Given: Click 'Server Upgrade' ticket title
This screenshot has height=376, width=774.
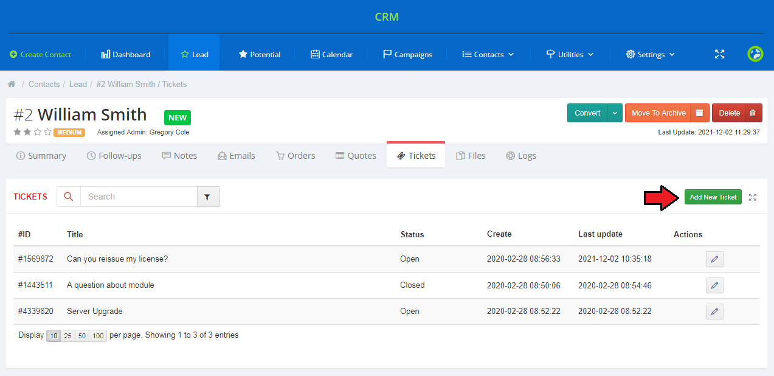Looking at the screenshot, I should coord(95,311).
